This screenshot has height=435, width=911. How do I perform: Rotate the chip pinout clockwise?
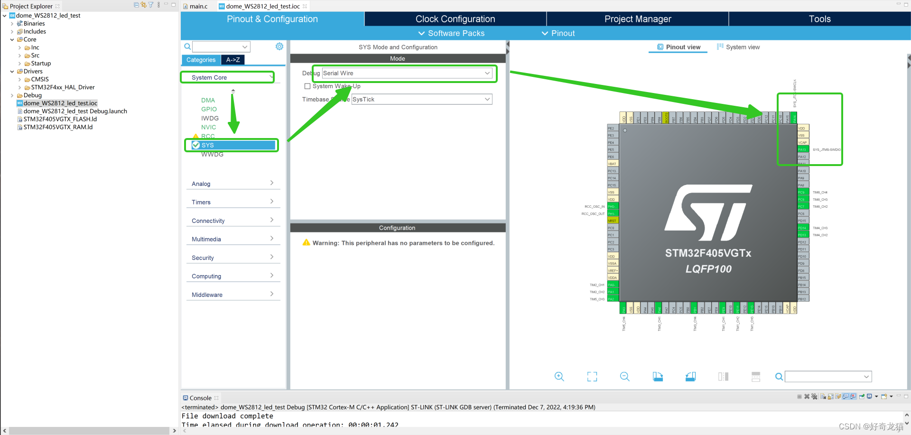pos(658,377)
